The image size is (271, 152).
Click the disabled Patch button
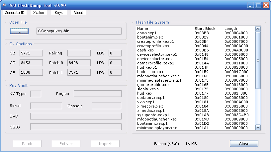(27, 144)
